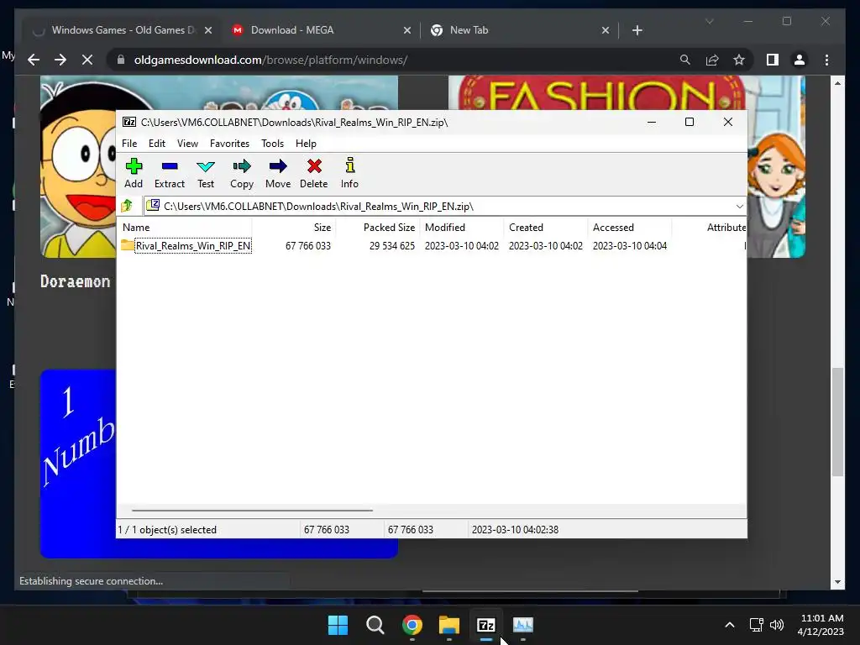Go up one folder level in 7-Zip
Screen dimensions: 860x645
[128, 206]
